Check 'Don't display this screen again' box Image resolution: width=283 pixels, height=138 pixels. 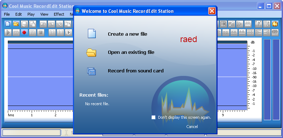tap(153, 117)
